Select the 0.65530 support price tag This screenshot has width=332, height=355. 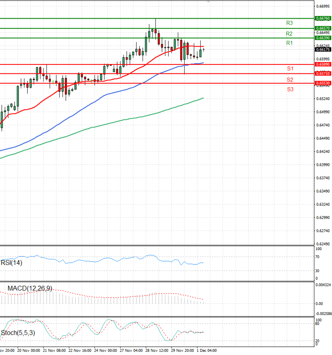[x=323, y=83]
